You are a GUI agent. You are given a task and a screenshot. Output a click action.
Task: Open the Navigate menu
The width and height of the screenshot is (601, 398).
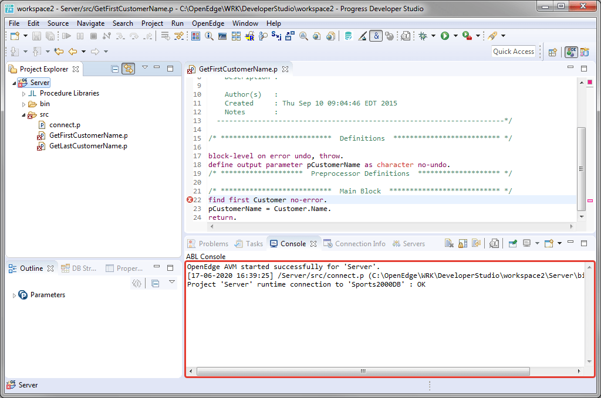pyautogui.click(x=90, y=23)
